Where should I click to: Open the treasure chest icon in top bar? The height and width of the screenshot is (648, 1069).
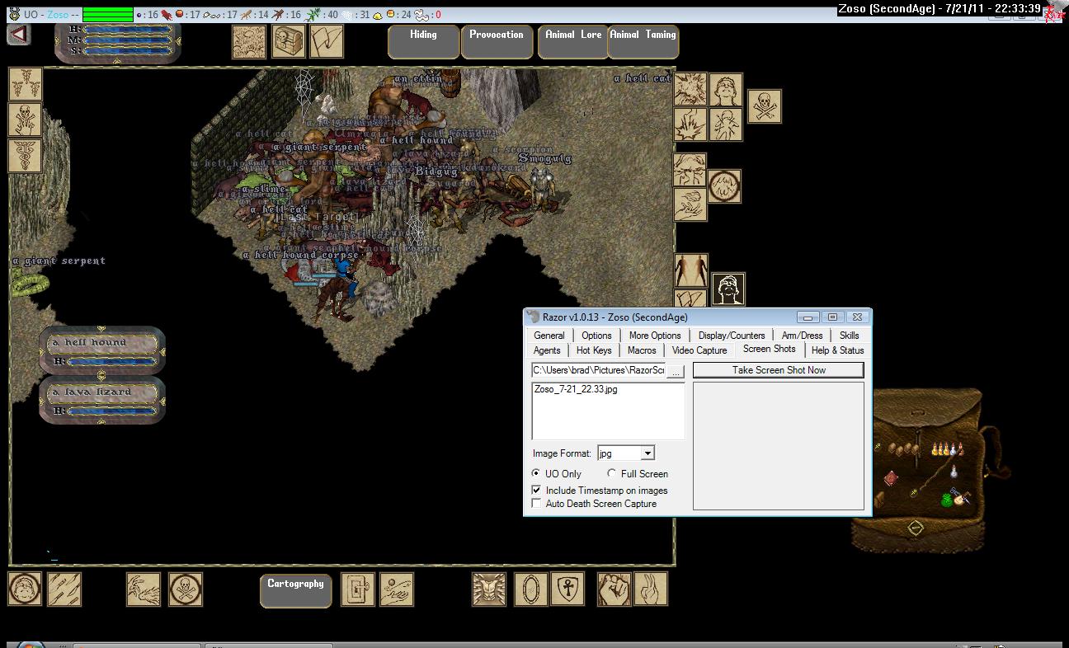[x=289, y=41]
